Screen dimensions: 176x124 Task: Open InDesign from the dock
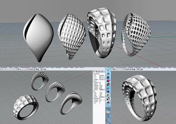(x=108, y=81)
